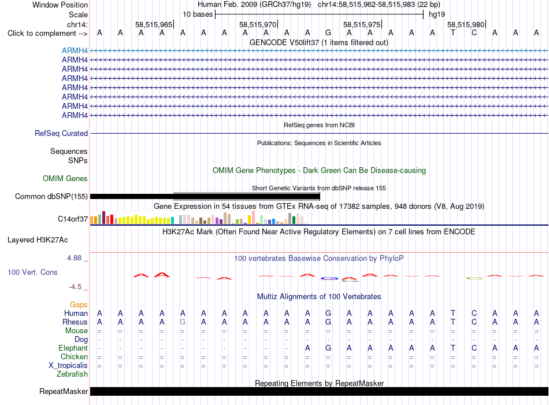Click the C14orf37 GTEx label
The image size is (549, 405).
coord(72,219)
